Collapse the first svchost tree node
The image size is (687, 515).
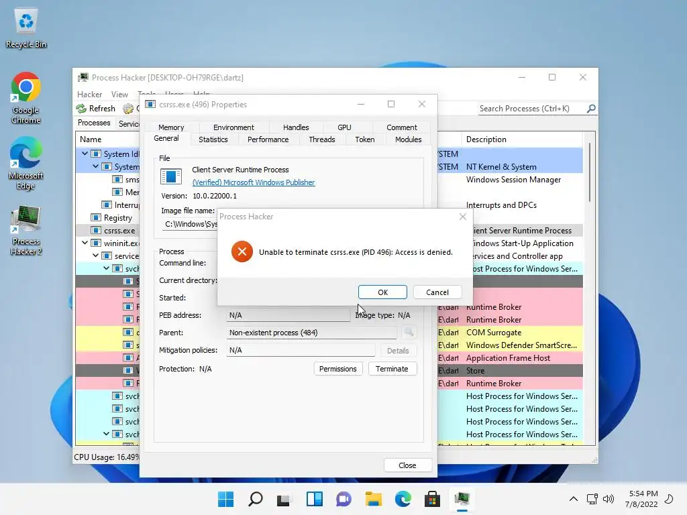[x=106, y=268]
